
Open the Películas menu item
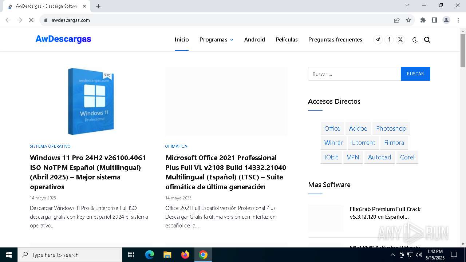pos(287,40)
